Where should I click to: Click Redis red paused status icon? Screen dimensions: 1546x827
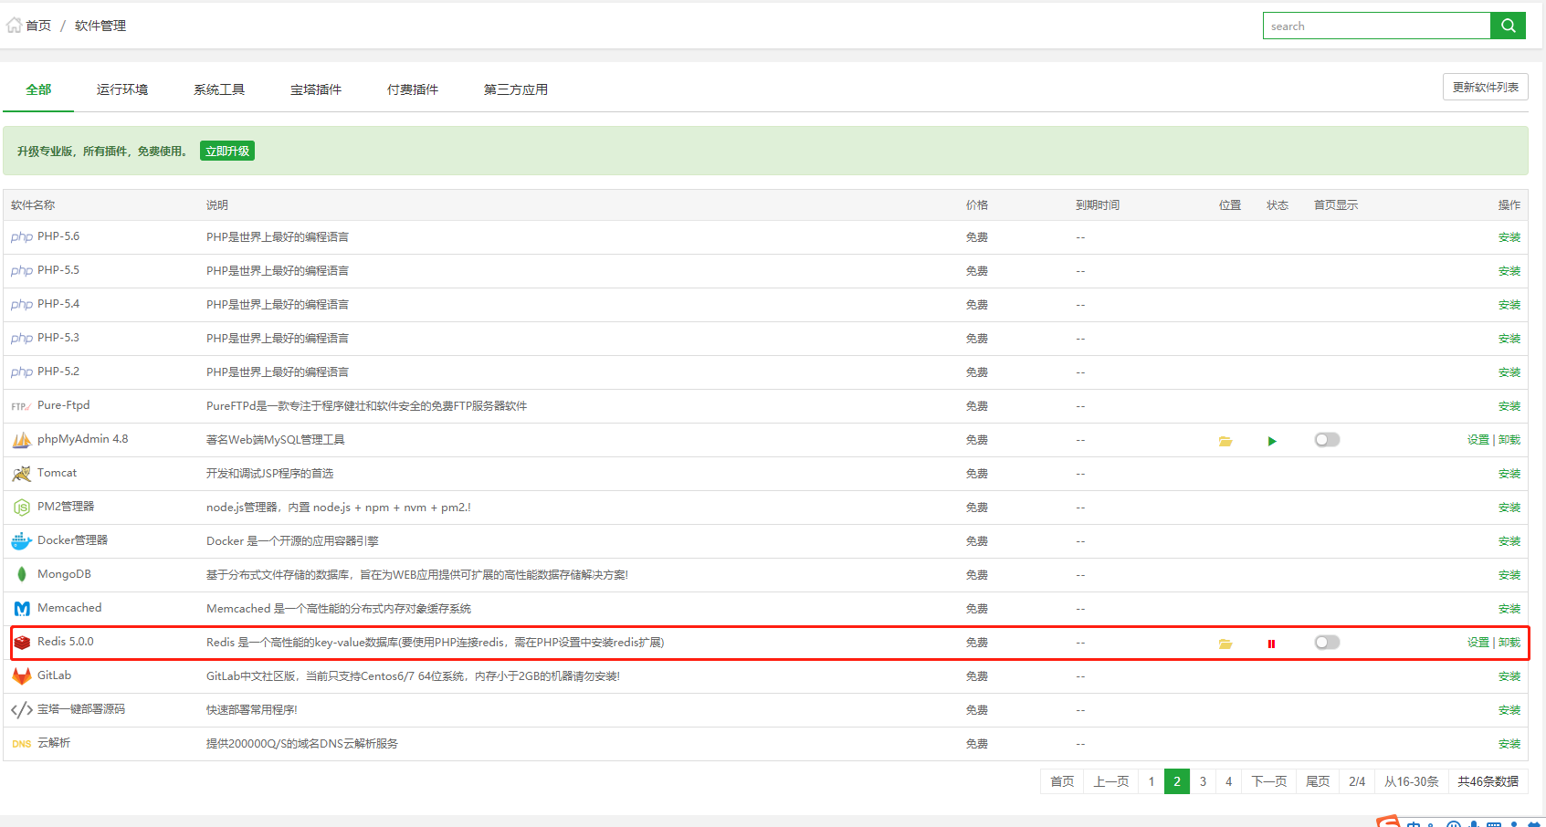coord(1271,644)
